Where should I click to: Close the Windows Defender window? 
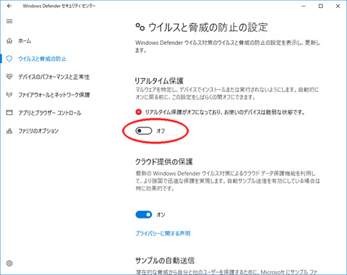pyautogui.click(x=338, y=6)
